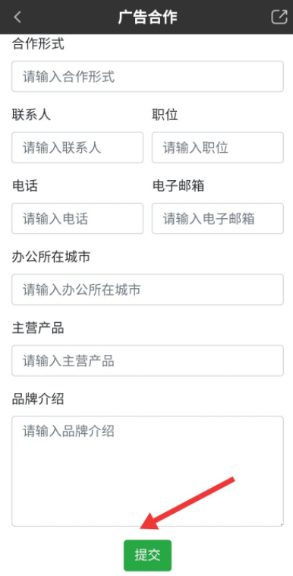Focus the 请输入主营产品 field
This screenshot has height=576, width=293.
[x=147, y=360]
